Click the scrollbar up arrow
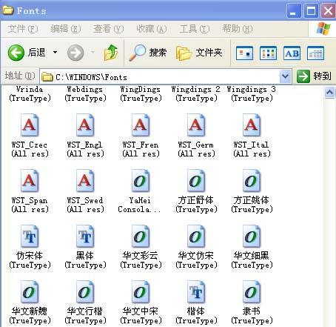The height and width of the screenshot is (327, 336). click(x=329, y=93)
